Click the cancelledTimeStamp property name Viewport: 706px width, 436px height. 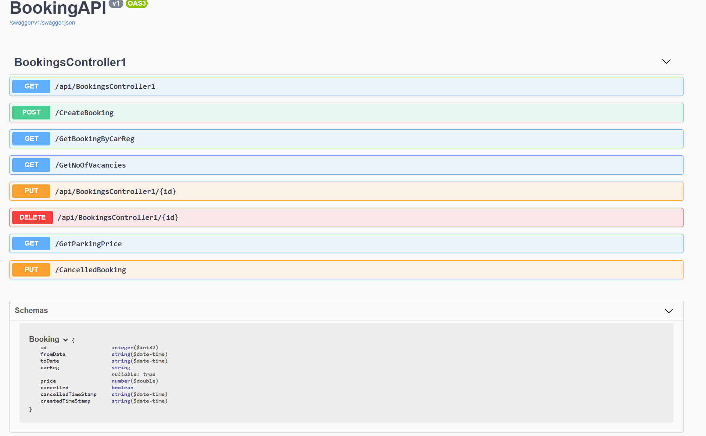click(69, 394)
